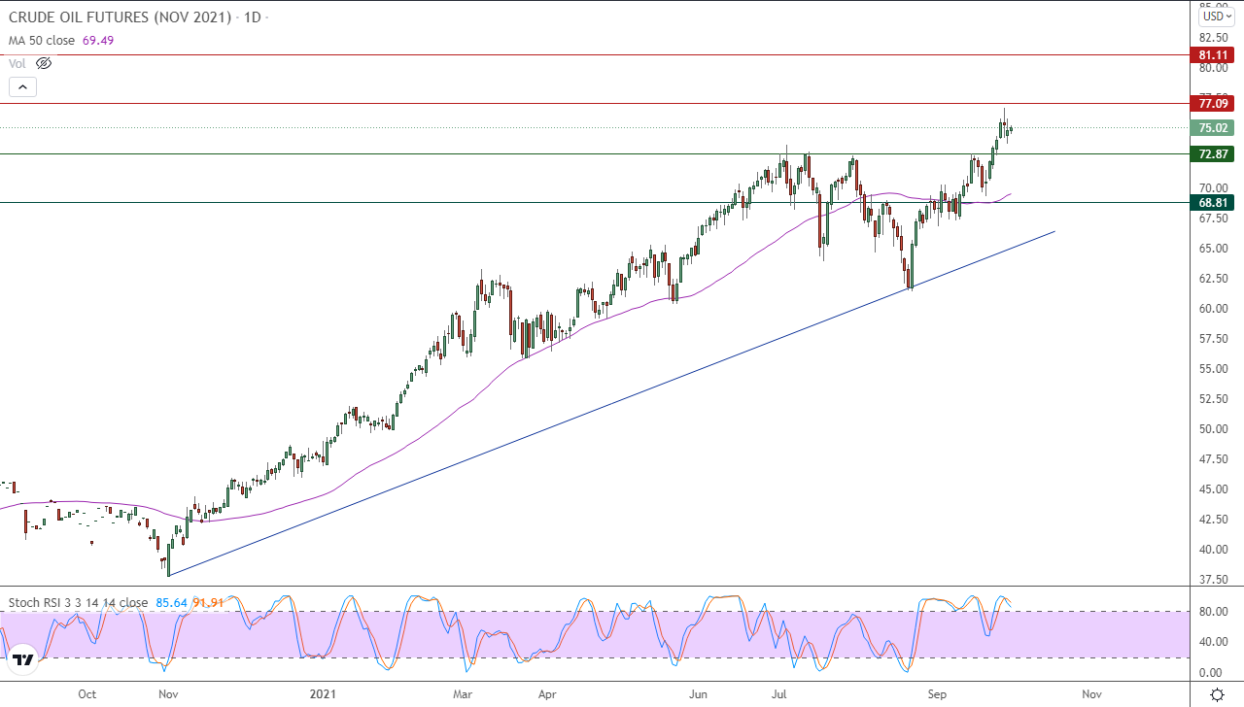Click the TradingView logo icon
The width and height of the screenshot is (1244, 707).
(x=23, y=660)
